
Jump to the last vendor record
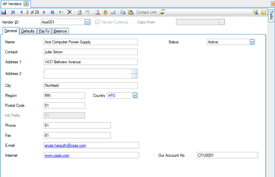point(52,12)
